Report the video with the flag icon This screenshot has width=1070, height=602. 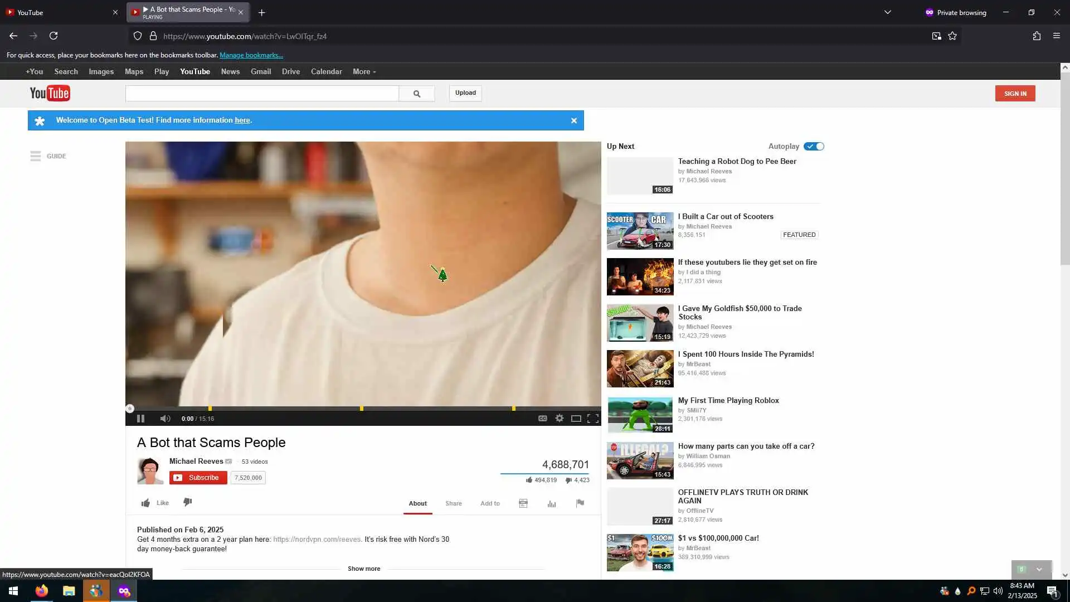point(580,503)
